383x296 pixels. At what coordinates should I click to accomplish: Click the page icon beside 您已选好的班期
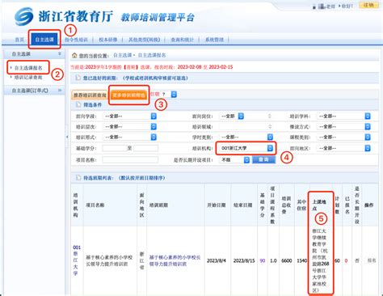click(78, 78)
